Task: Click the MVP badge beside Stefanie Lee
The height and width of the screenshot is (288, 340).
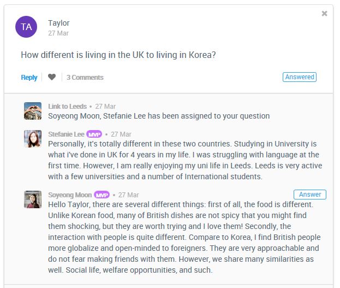Action: 94,134
